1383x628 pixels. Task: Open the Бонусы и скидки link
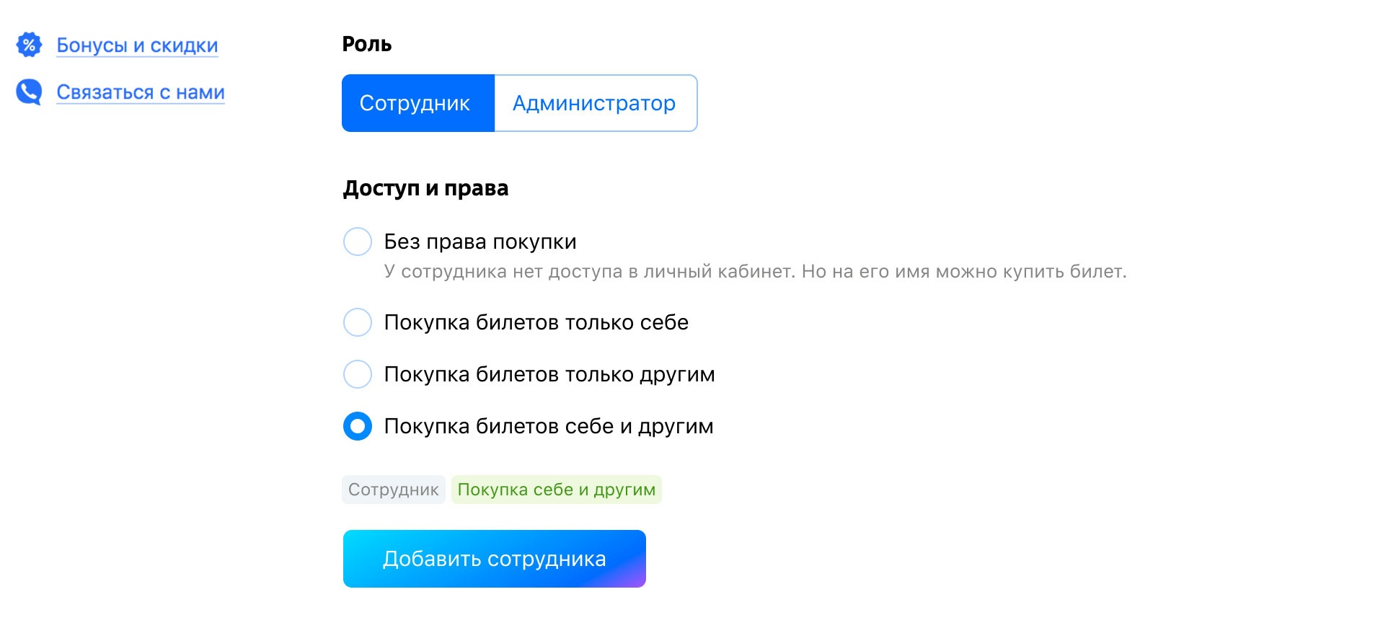tap(137, 45)
